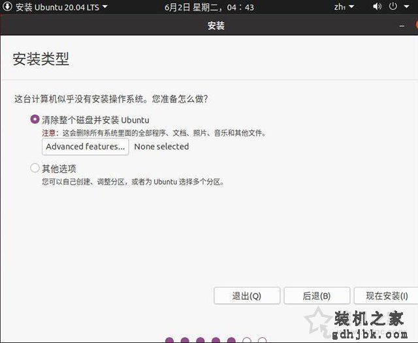Open the date and time 6月2日 星期二 clock

[x=209, y=7]
